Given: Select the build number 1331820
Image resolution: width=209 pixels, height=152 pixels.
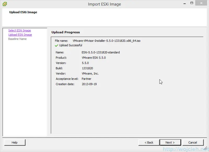Looking at the screenshot, I should (x=87, y=68).
